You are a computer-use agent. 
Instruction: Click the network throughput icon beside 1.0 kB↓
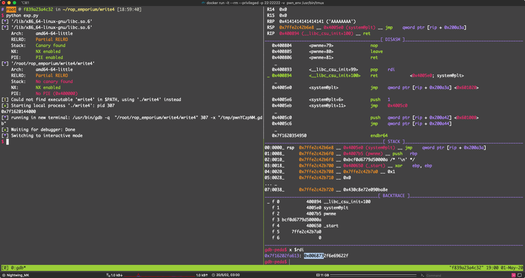click(108, 275)
